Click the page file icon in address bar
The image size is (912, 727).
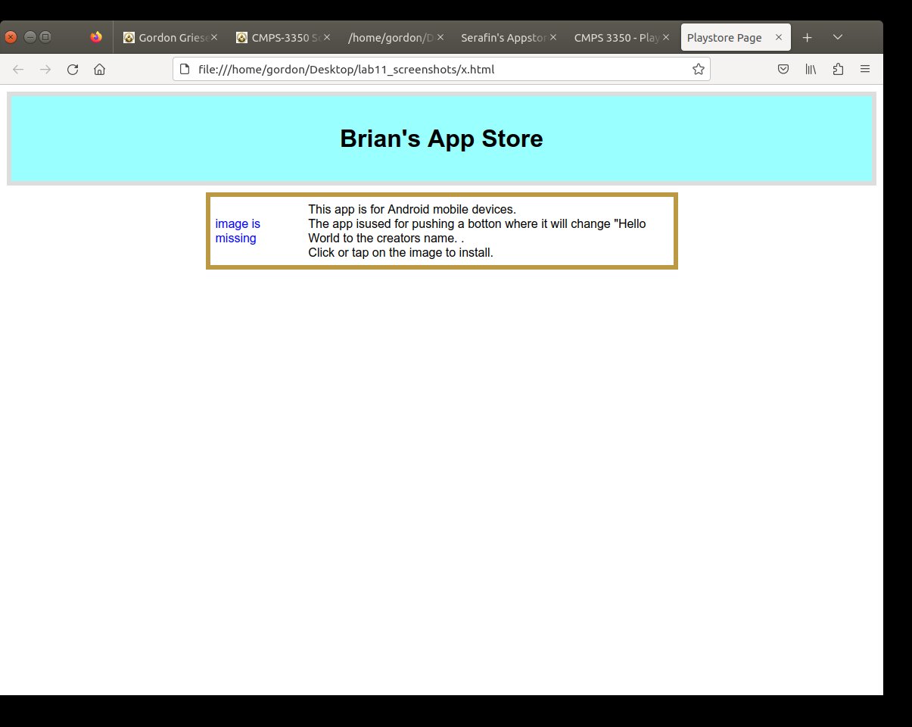pos(185,70)
